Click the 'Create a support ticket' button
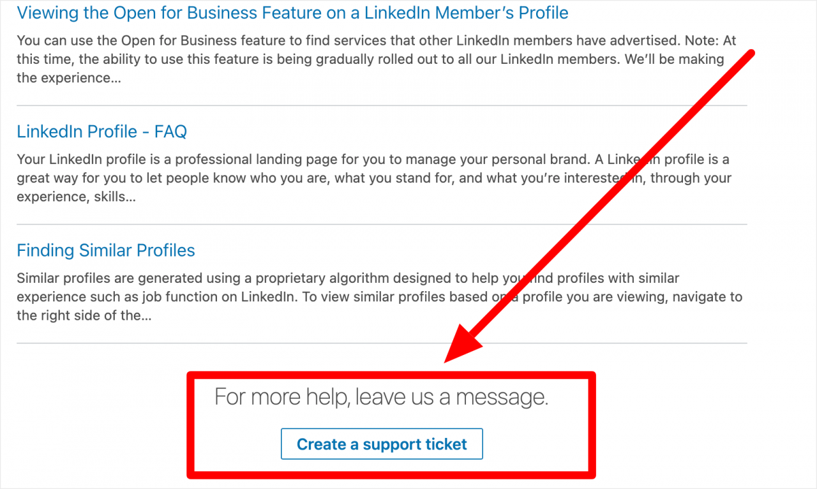This screenshot has width=817, height=489. pos(381,444)
